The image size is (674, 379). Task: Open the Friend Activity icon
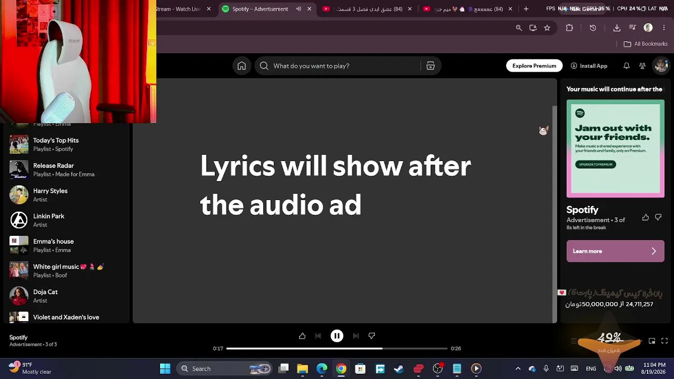click(642, 66)
